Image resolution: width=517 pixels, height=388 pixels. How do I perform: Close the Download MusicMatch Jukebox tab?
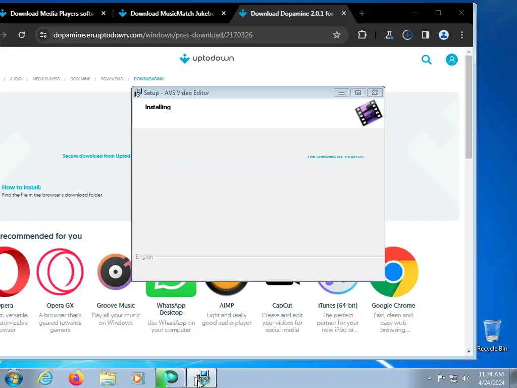[x=224, y=13]
